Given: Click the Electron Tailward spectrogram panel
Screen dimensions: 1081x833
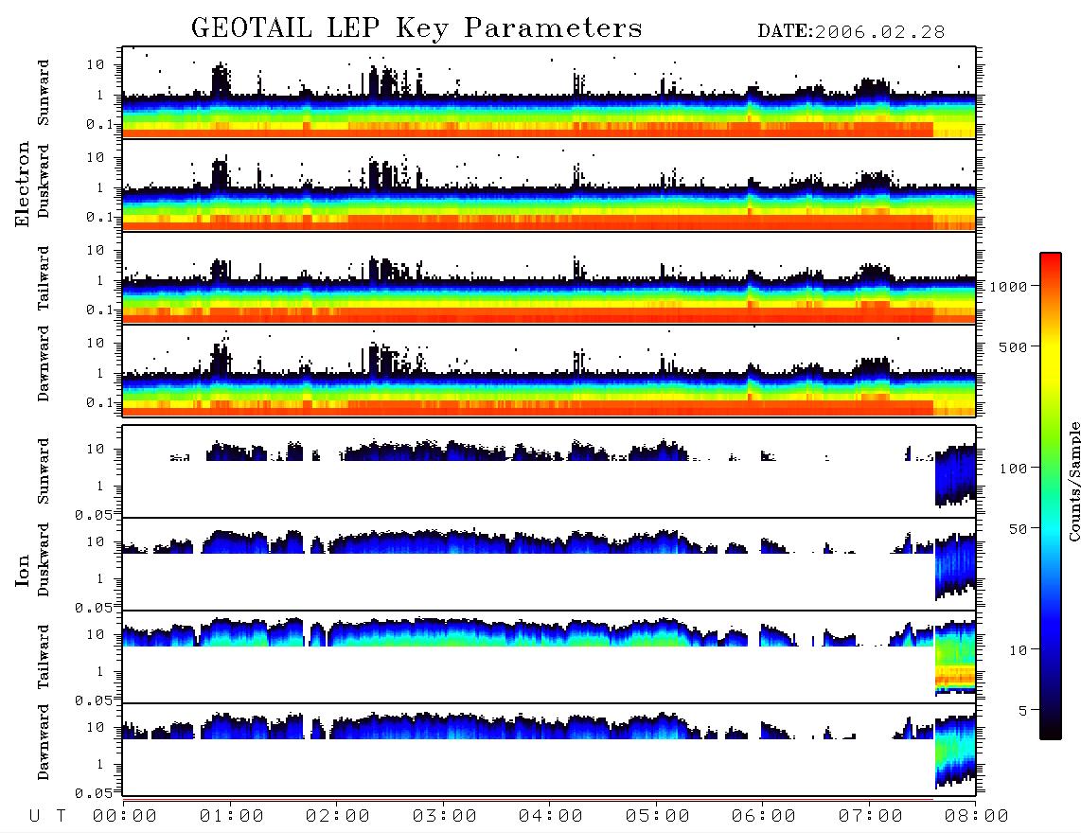Looking at the screenshot, I should pos(549,278).
